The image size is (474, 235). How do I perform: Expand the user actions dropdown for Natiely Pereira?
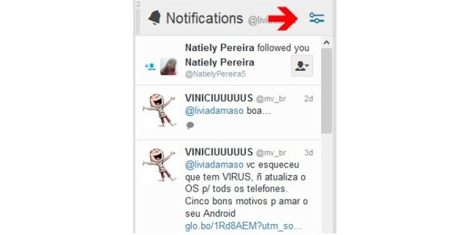pyautogui.click(x=302, y=65)
